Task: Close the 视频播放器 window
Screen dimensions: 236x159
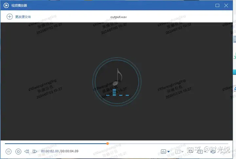Action: coord(226,6)
